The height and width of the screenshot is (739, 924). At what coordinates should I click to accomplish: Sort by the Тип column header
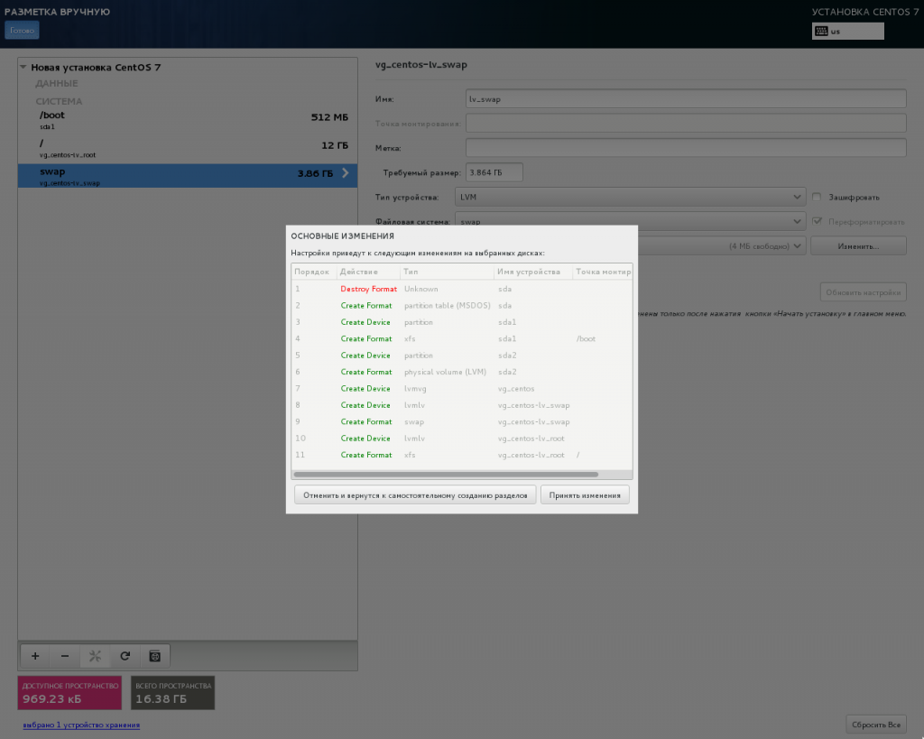[447, 272]
